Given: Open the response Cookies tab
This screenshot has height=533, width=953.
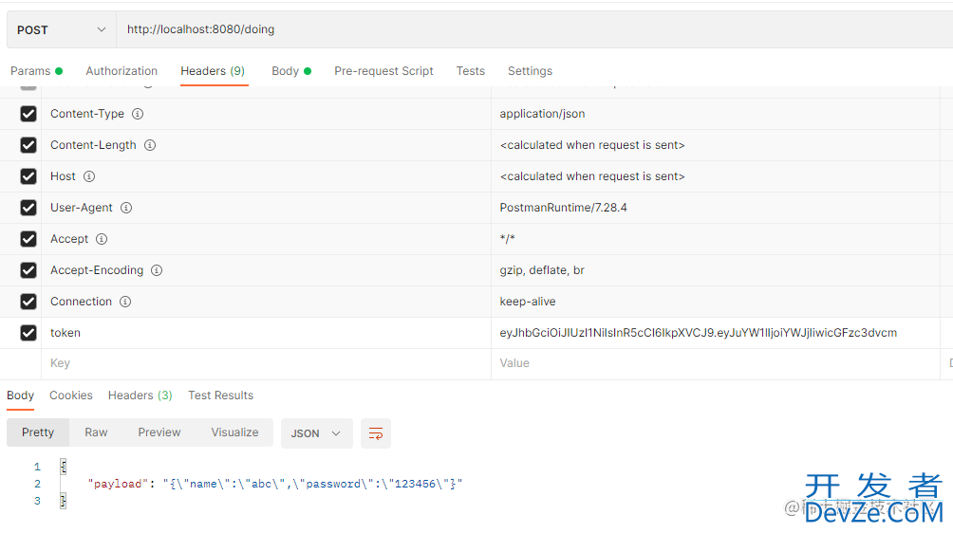Looking at the screenshot, I should pyautogui.click(x=71, y=395).
